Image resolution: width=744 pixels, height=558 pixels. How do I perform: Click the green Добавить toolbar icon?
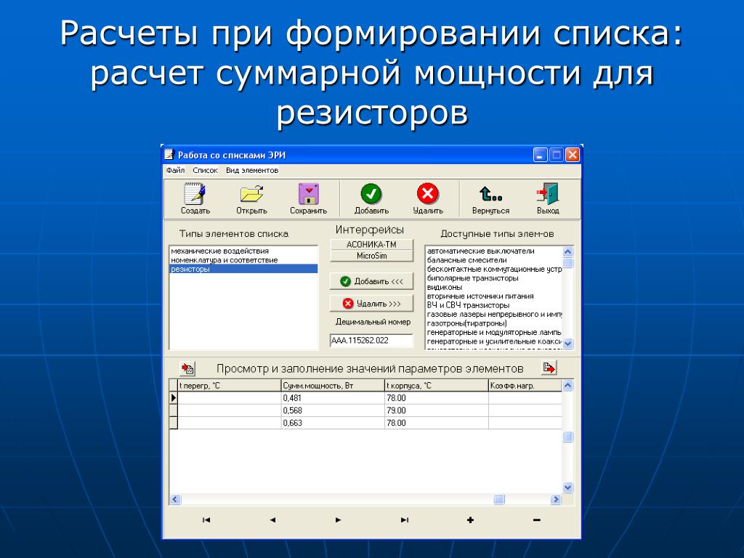click(x=371, y=199)
